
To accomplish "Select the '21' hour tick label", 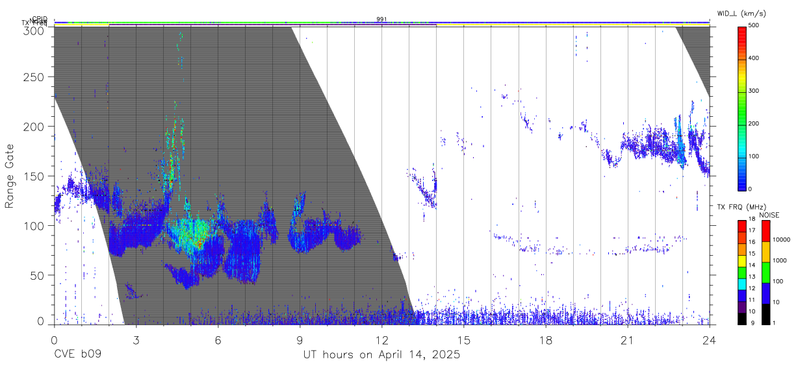I will point(628,341).
